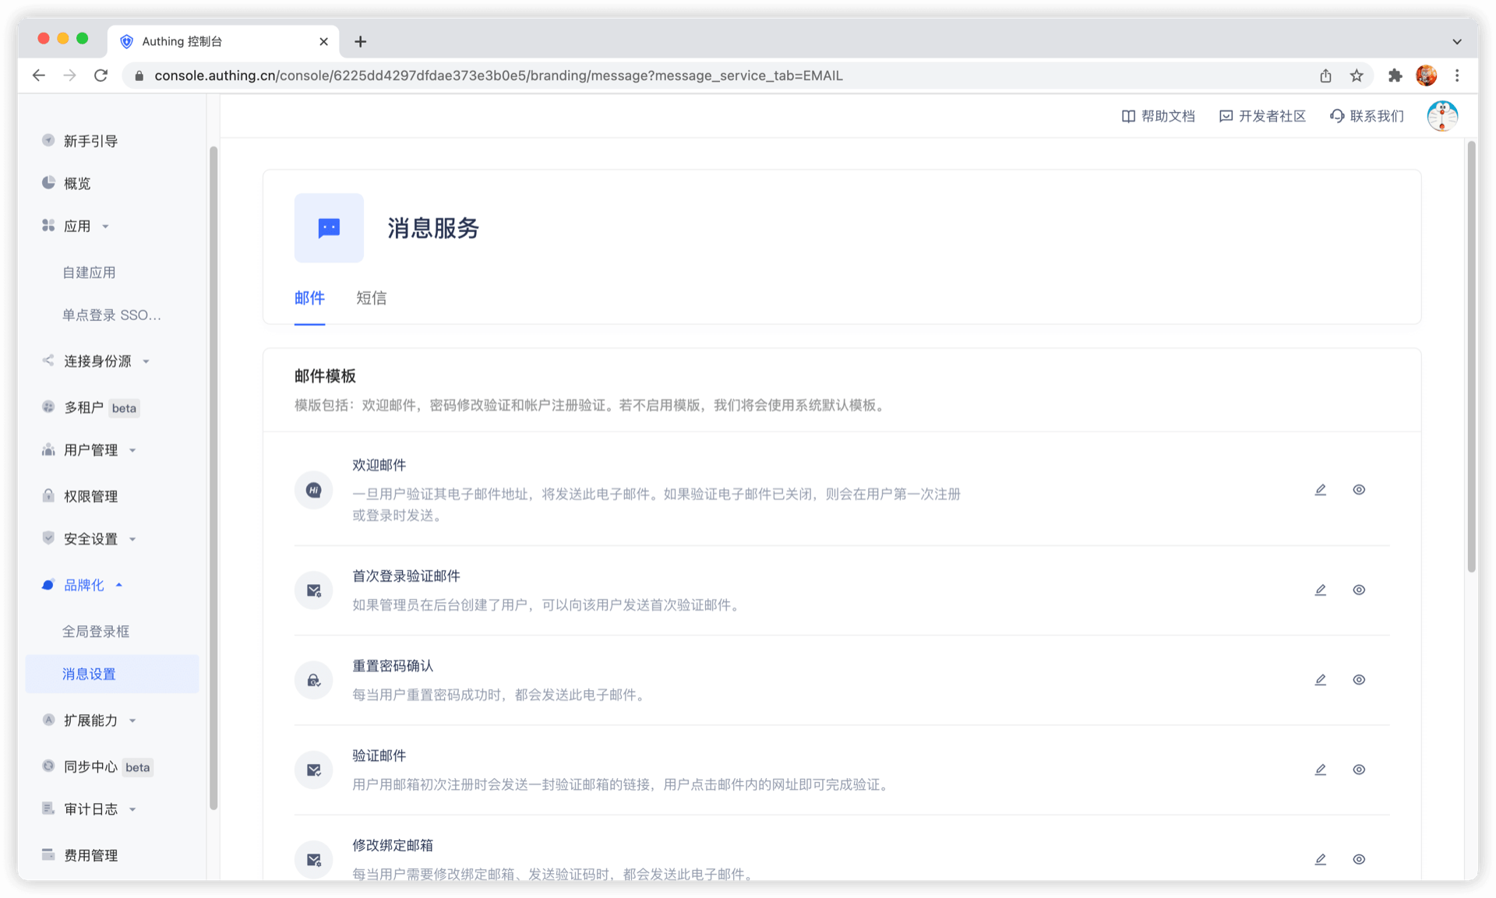Open the user avatar in the top right
Screen dimensions: 1496x898
1442,116
